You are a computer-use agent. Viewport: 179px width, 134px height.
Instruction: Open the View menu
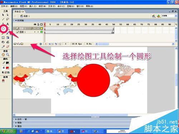pos(23,6)
